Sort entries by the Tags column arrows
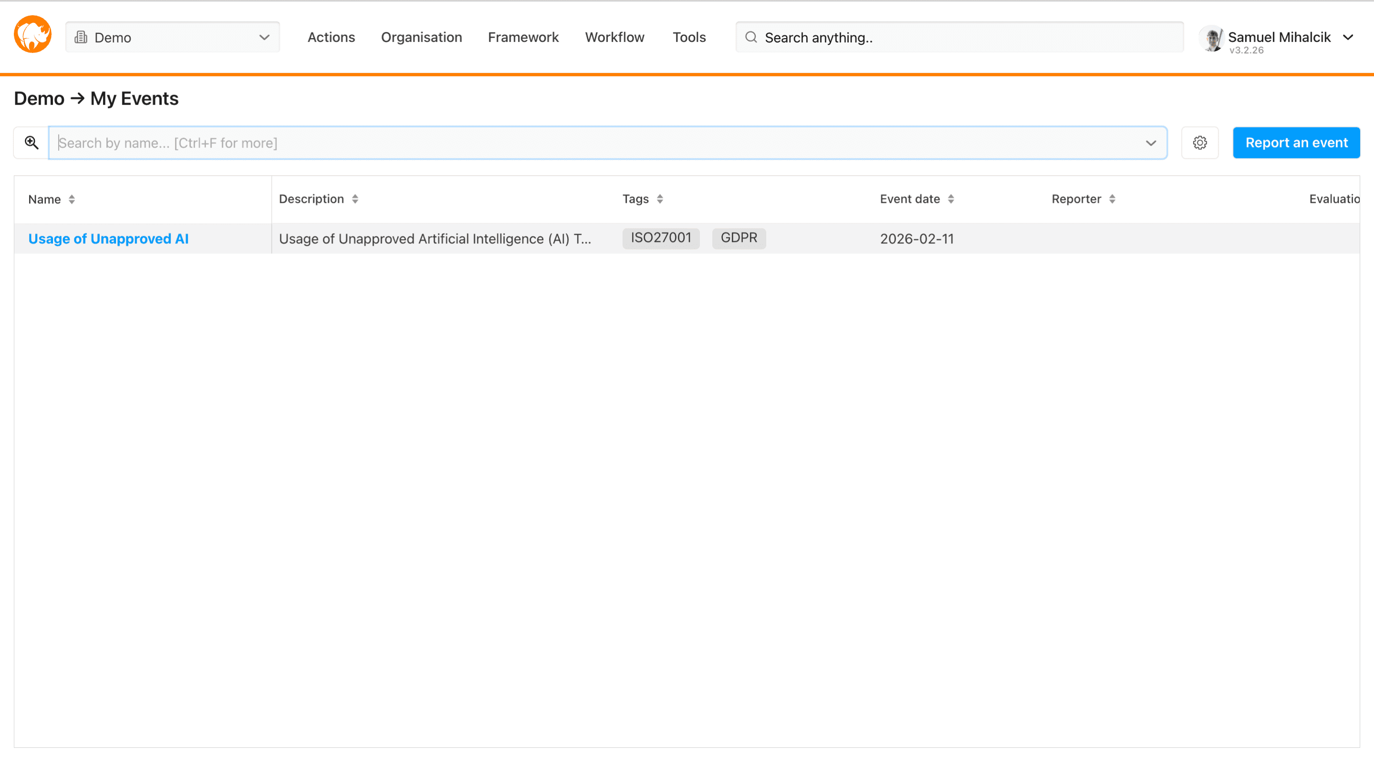Viewport: 1374px width, 775px height. tap(661, 199)
